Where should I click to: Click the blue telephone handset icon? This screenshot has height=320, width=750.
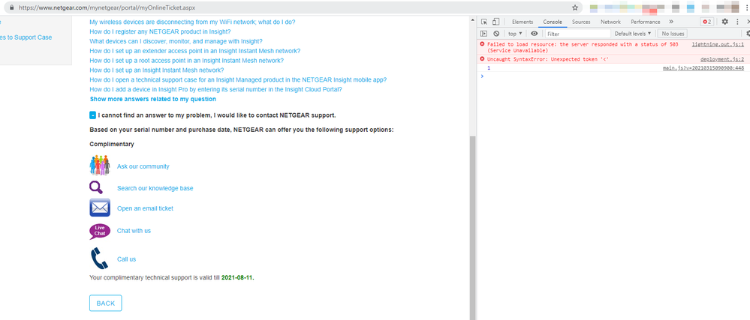pyautogui.click(x=99, y=259)
